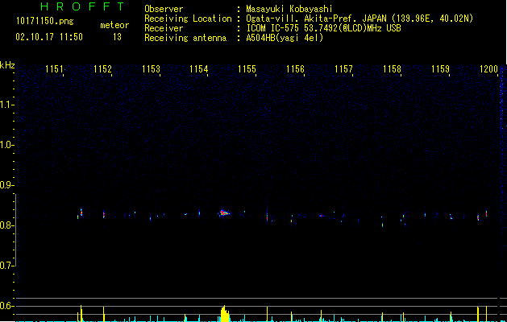507x322 pixels.
Task: Click the large meteor echo near 1154:30
Action: point(224,213)
